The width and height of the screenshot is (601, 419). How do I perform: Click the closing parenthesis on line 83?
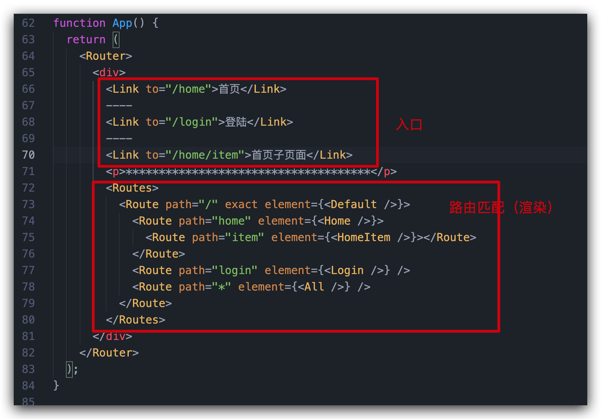pyautogui.click(x=69, y=369)
